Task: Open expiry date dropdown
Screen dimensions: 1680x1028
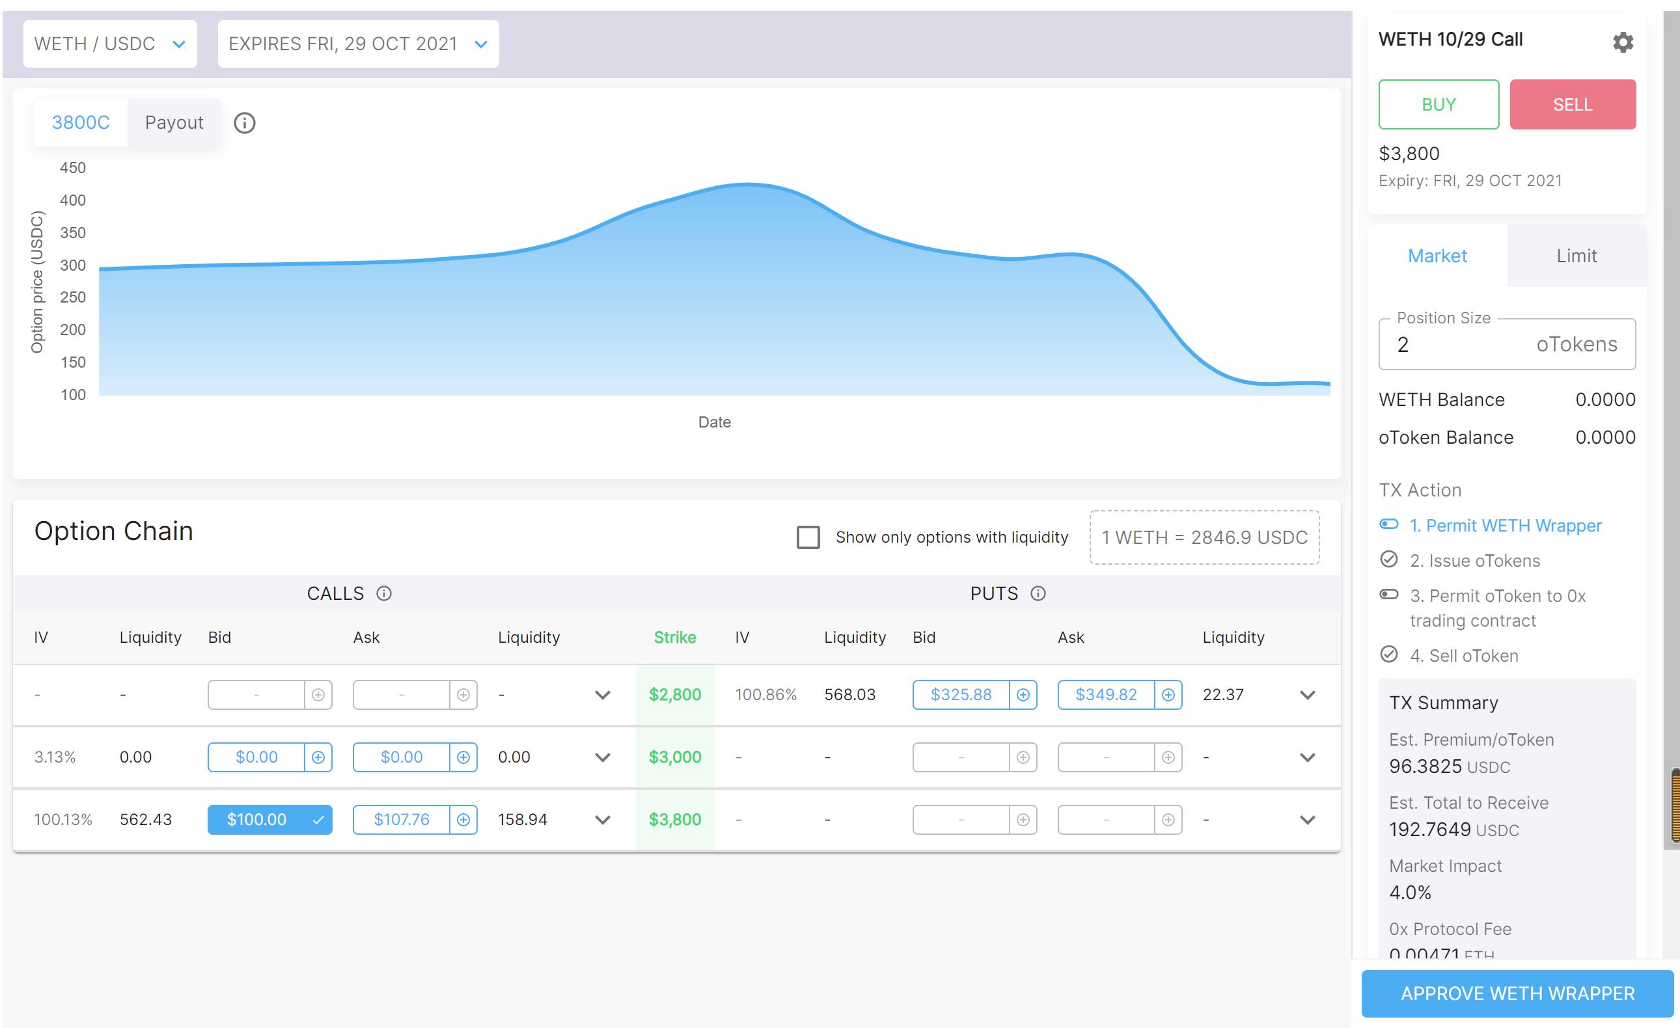Action: coord(358,44)
